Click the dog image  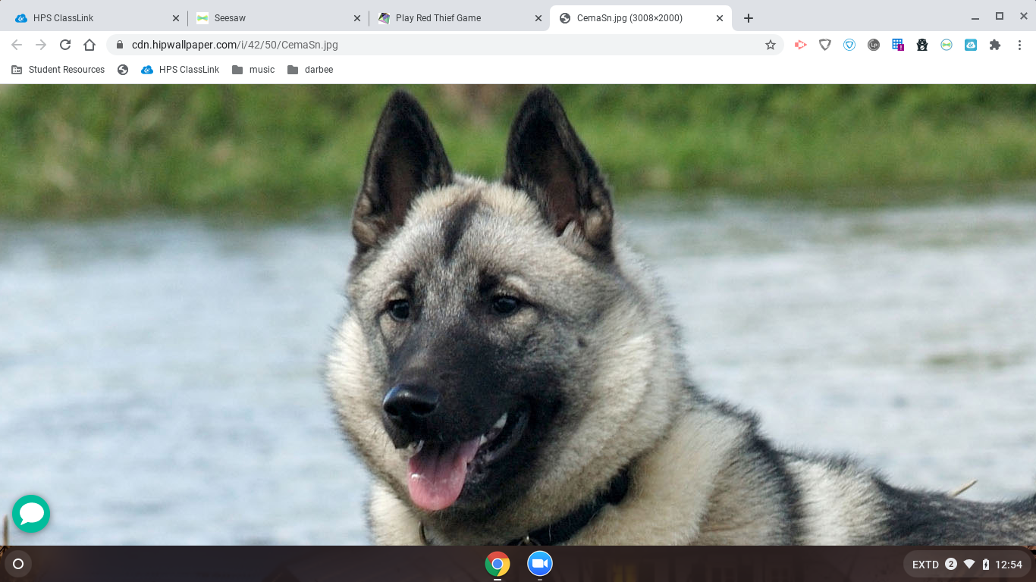pyautogui.click(x=518, y=314)
